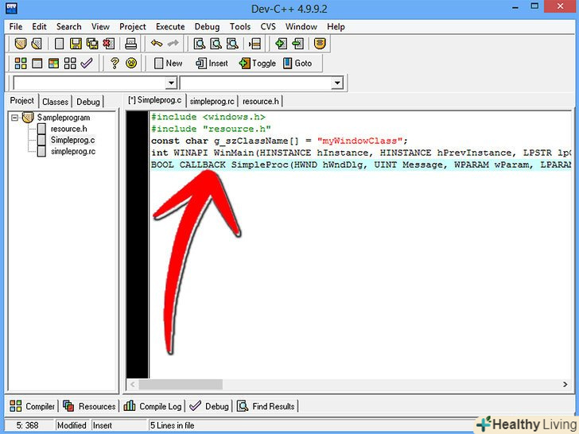This screenshot has width=579, height=434.
Task: Click the Compile and Run icon
Action: 53,63
